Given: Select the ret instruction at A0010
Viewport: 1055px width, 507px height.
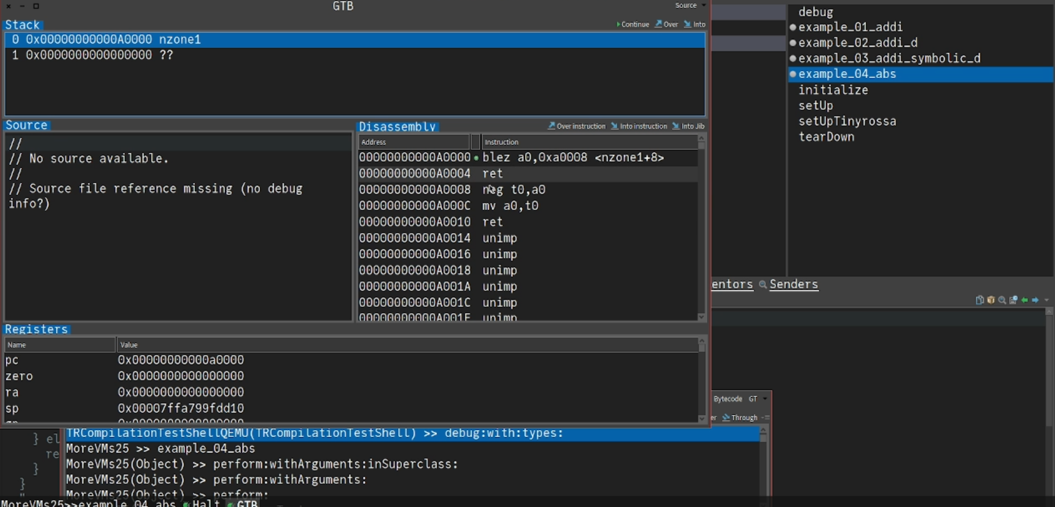Looking at the screenshot, I should 528,222.
